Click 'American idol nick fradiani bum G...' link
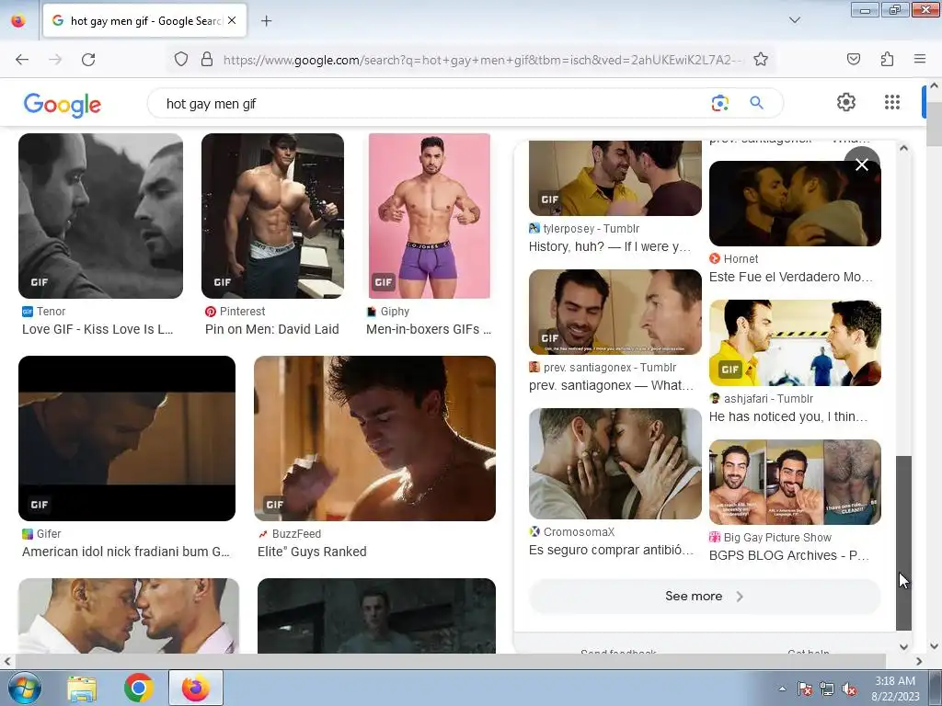 click(125, 552)
